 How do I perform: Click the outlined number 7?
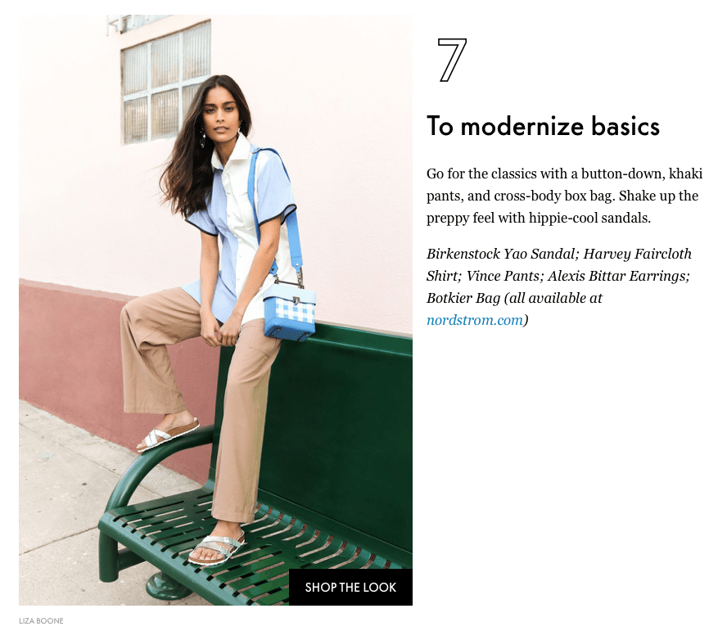[452, 61]
